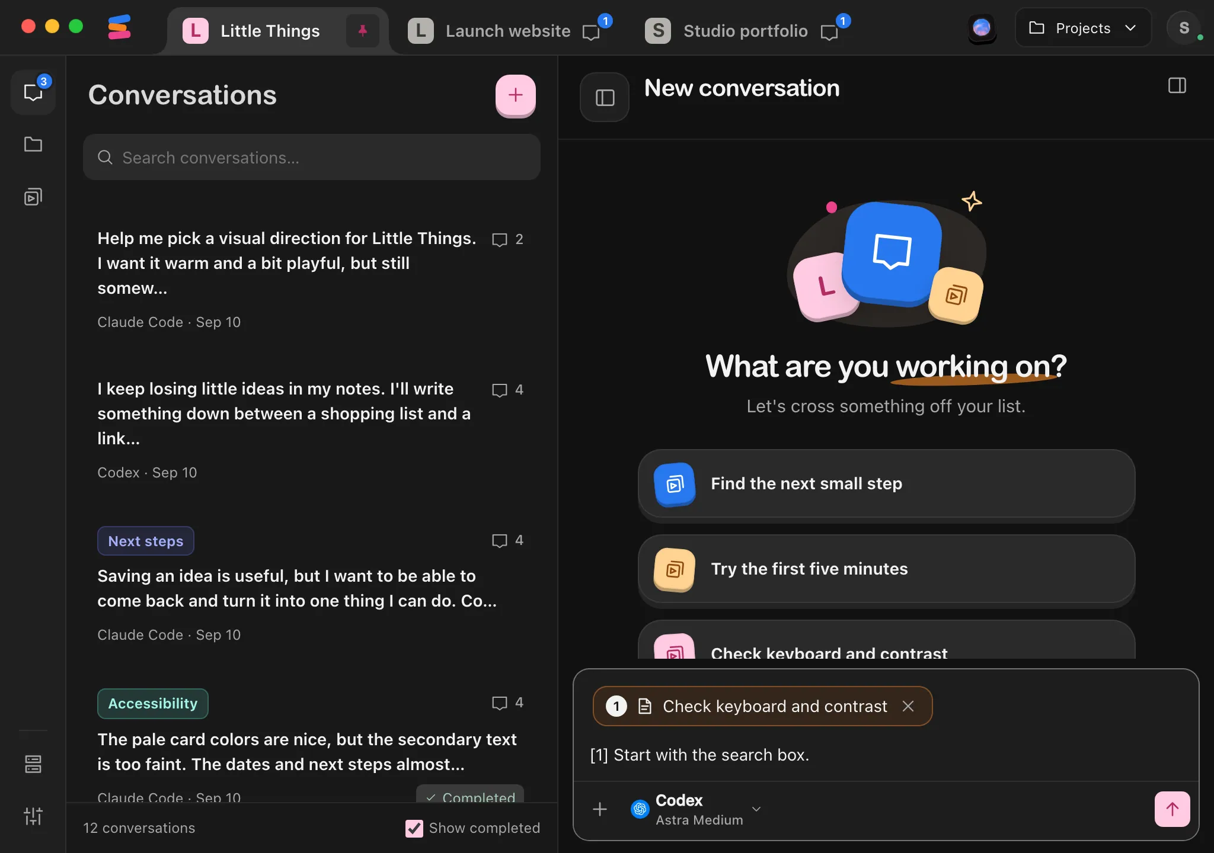Click the colorful orb icon near Projects
The height and width of the screenshot is (853, 1214).
point(982,28)
